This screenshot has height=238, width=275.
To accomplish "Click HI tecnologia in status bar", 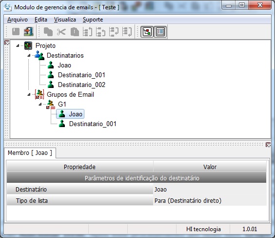I will [203, 229].
